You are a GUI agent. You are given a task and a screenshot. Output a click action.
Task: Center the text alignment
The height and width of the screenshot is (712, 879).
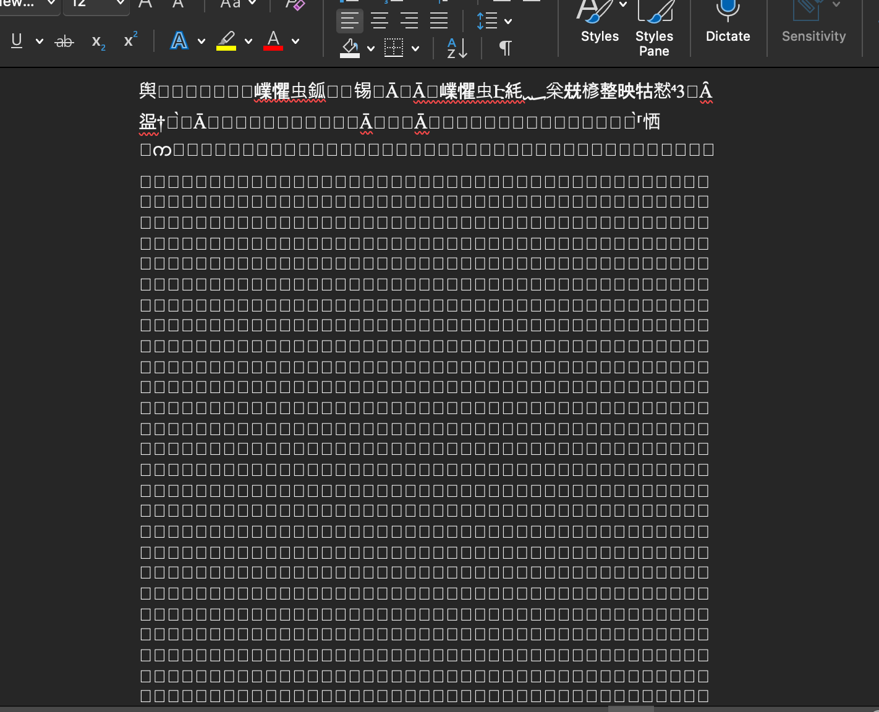point(380,21)
